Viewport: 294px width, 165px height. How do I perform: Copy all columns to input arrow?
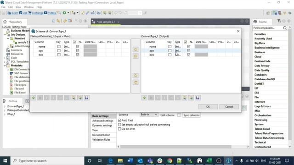[136, 82]
